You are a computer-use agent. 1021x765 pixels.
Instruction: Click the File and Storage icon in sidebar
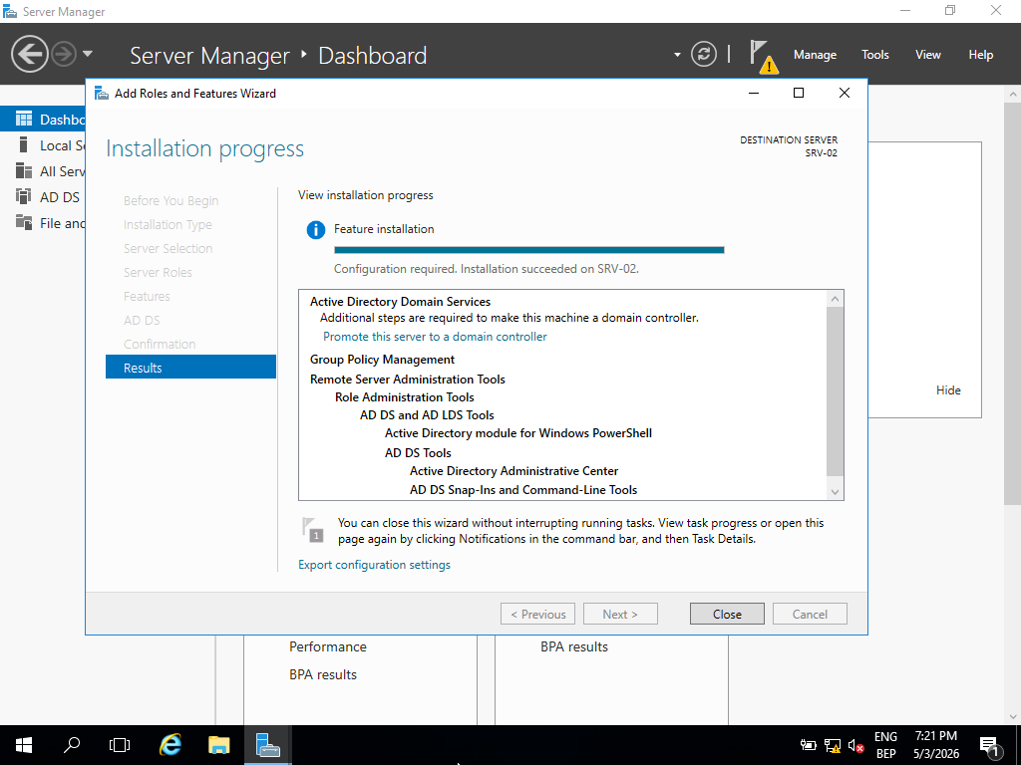click(24, 222)
